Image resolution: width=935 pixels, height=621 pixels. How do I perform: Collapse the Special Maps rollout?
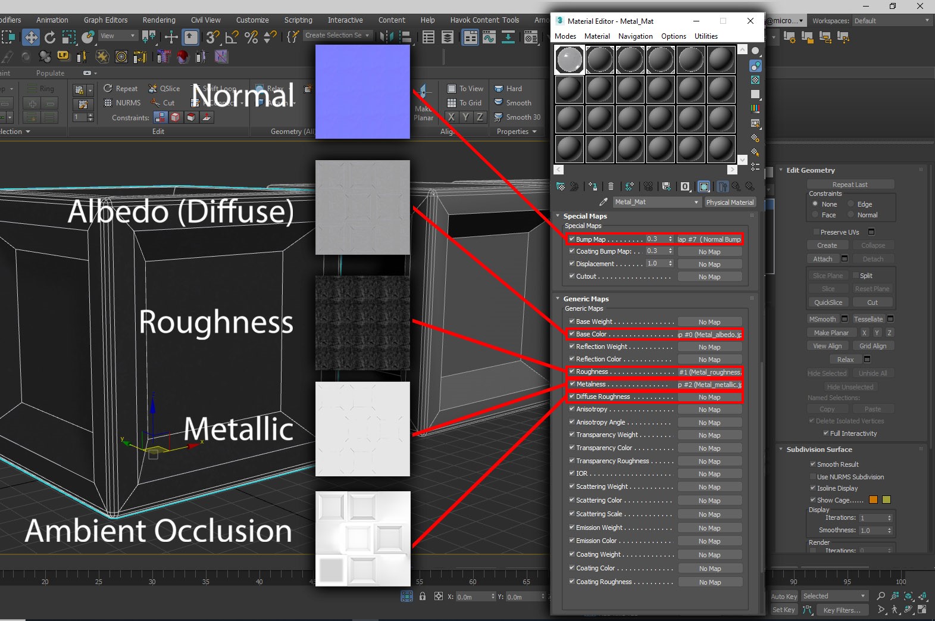[558, 216]
